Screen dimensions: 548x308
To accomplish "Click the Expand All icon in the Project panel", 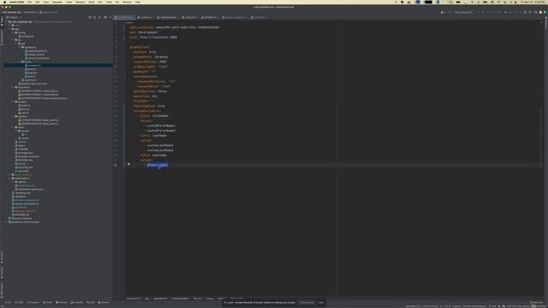I will coord(95,17).
